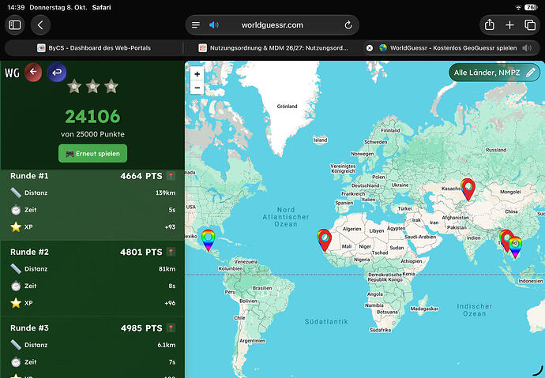This screenshot has width=545, height=378.
Task: Mute audio via address bar speaker icon
Action: click(214, 25)
